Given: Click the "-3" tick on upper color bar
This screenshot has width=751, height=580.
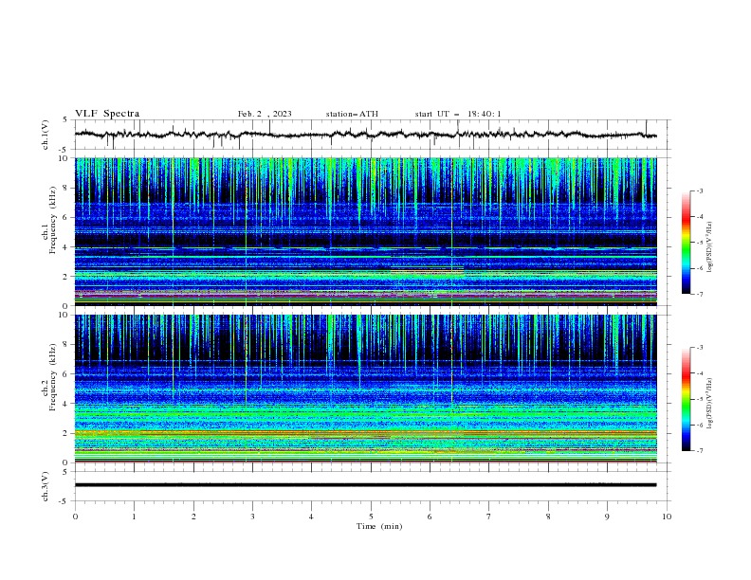Looking at the screenshot, I should point(699,190).
